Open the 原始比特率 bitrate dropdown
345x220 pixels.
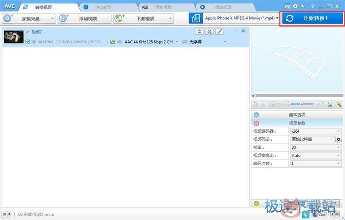[x=312, y=139]
